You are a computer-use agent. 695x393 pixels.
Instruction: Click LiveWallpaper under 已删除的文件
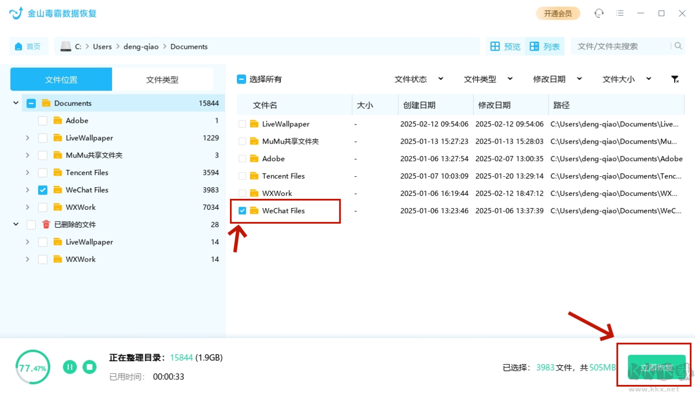coord(89,242)
